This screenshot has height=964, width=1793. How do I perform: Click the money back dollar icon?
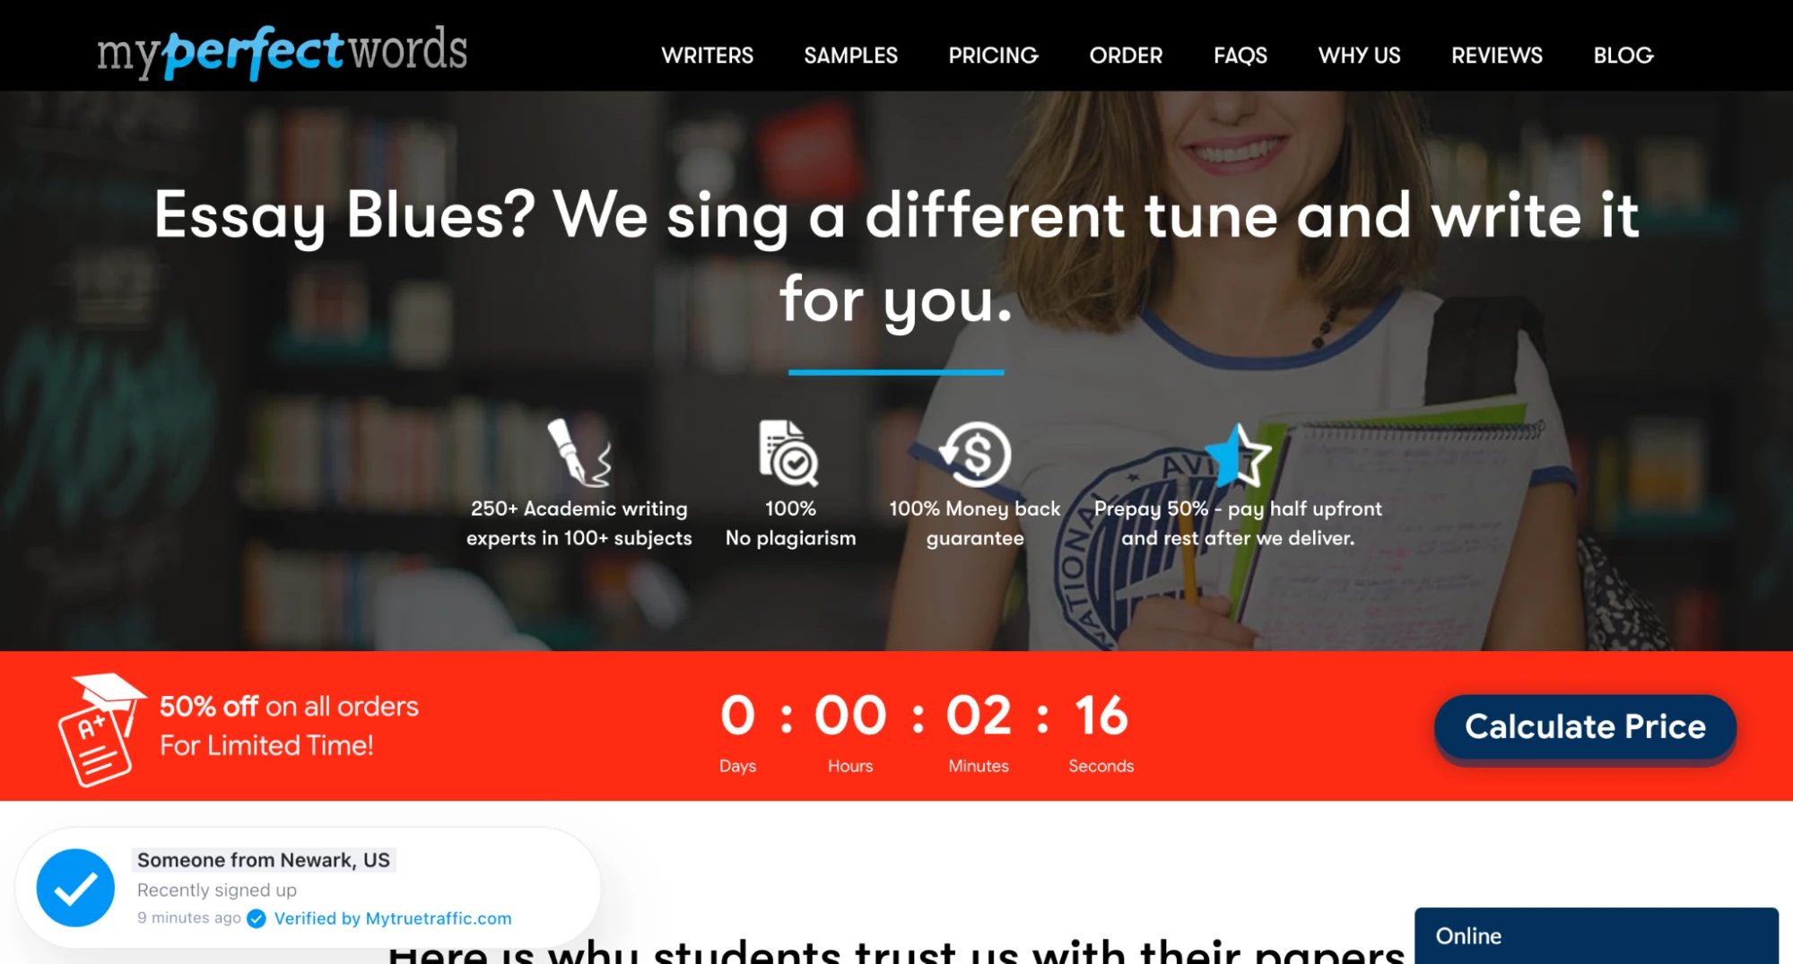click(975, 453)
